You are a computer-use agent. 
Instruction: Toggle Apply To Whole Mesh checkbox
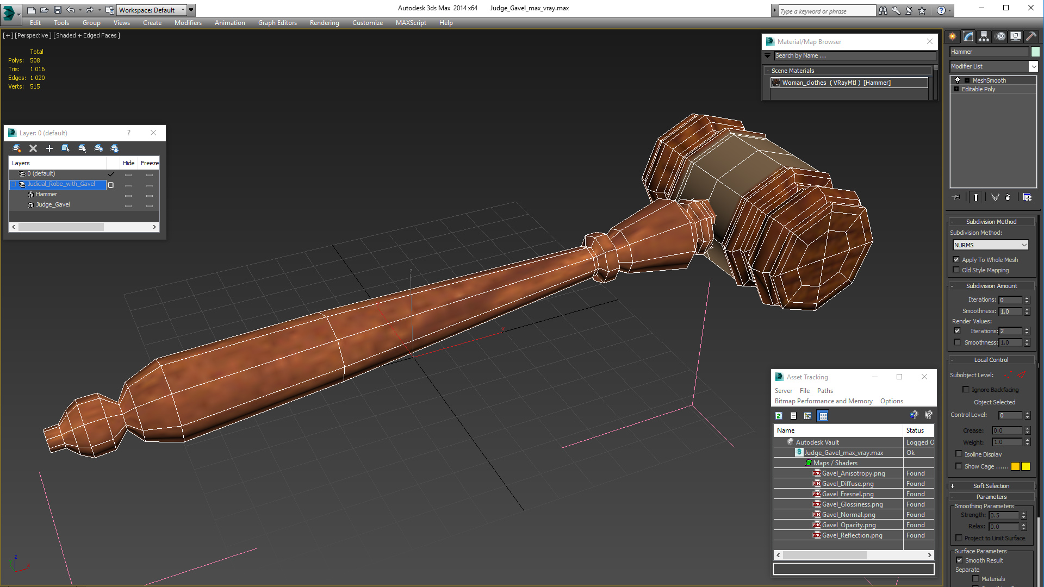pos(956,260)
